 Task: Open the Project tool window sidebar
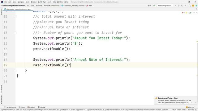pyautogui.click(x=1, y=11)
